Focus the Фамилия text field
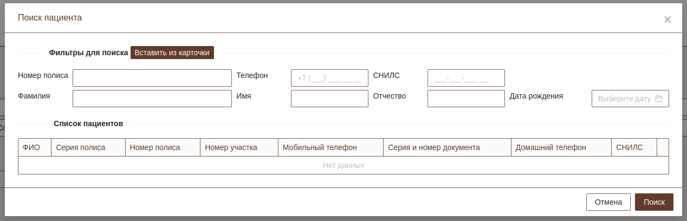The width and height of the screenshot is (687, 221). (152, 99)
